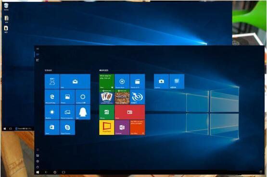267x177 pixels.
Task: Expand the hamburger menu in Start sidebar
Action: coord(38,49)
